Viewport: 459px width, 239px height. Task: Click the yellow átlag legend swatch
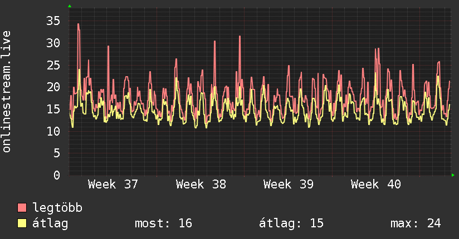click(22, 223)
